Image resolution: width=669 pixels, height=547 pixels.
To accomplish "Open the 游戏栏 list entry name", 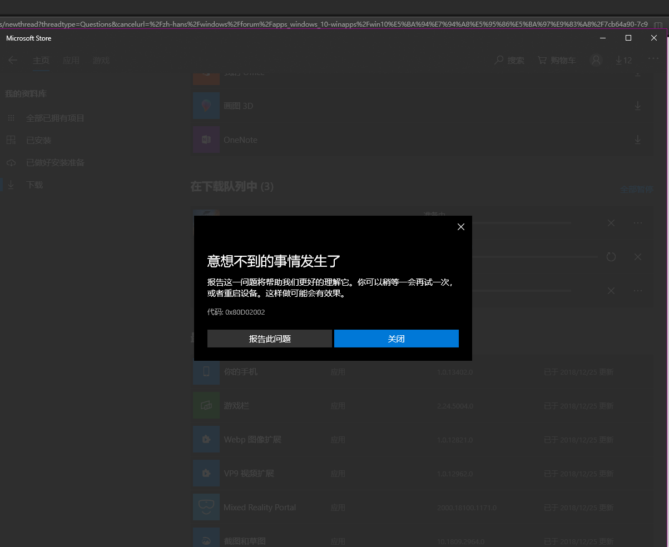I will (x=236, y=406).
